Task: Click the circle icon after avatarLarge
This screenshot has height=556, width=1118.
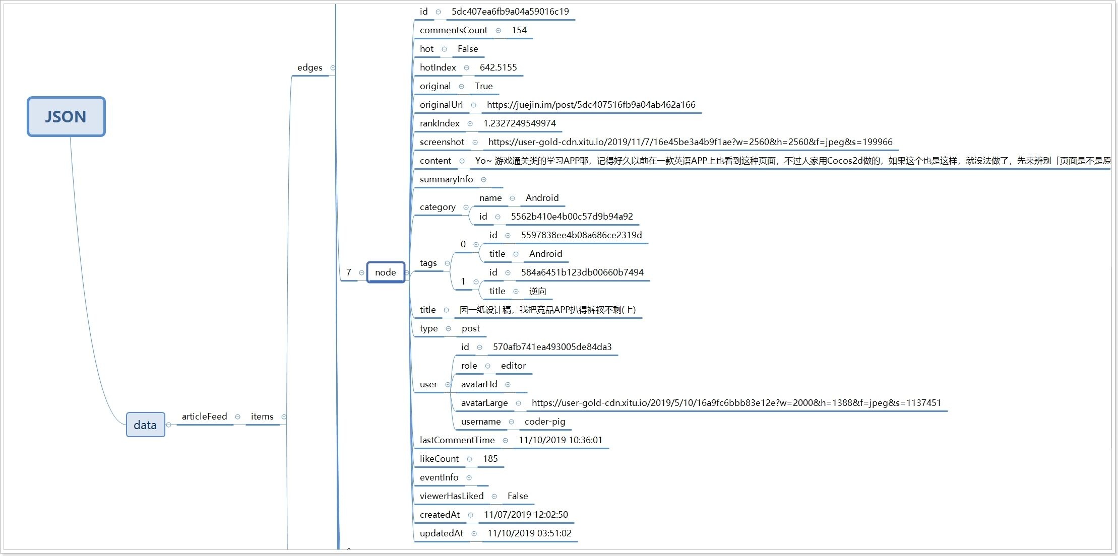Action: pos(518,403)
